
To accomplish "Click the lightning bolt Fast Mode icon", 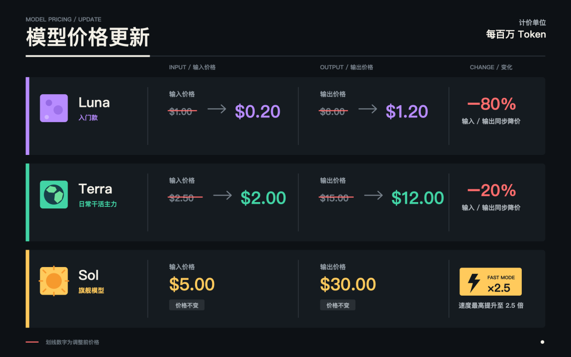I will (474, 282).
